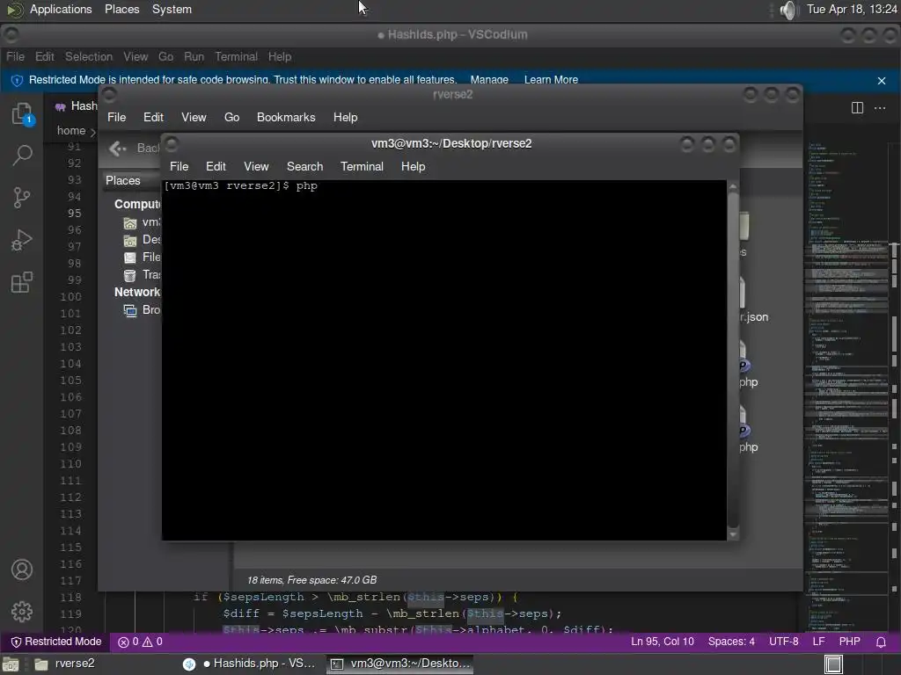Select the File System entry in Places
Screen dimensions: 901x675
(142, 258)
